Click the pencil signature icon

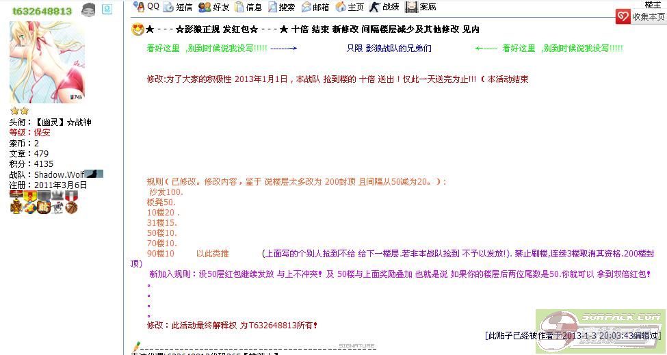(x=136, y=347)
